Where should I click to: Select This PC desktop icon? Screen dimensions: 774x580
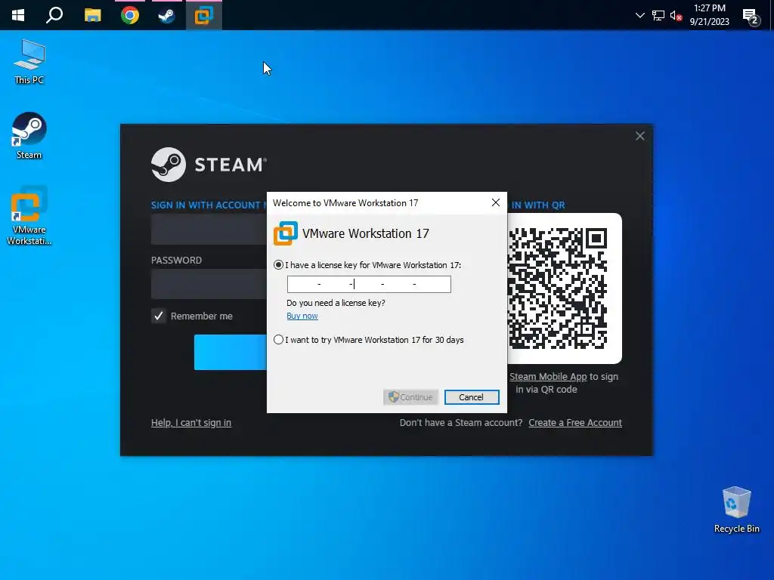click(29, 62)
